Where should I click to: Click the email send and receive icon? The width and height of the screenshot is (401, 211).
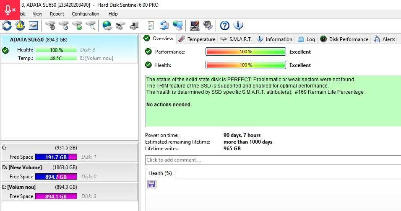[164, 26]
